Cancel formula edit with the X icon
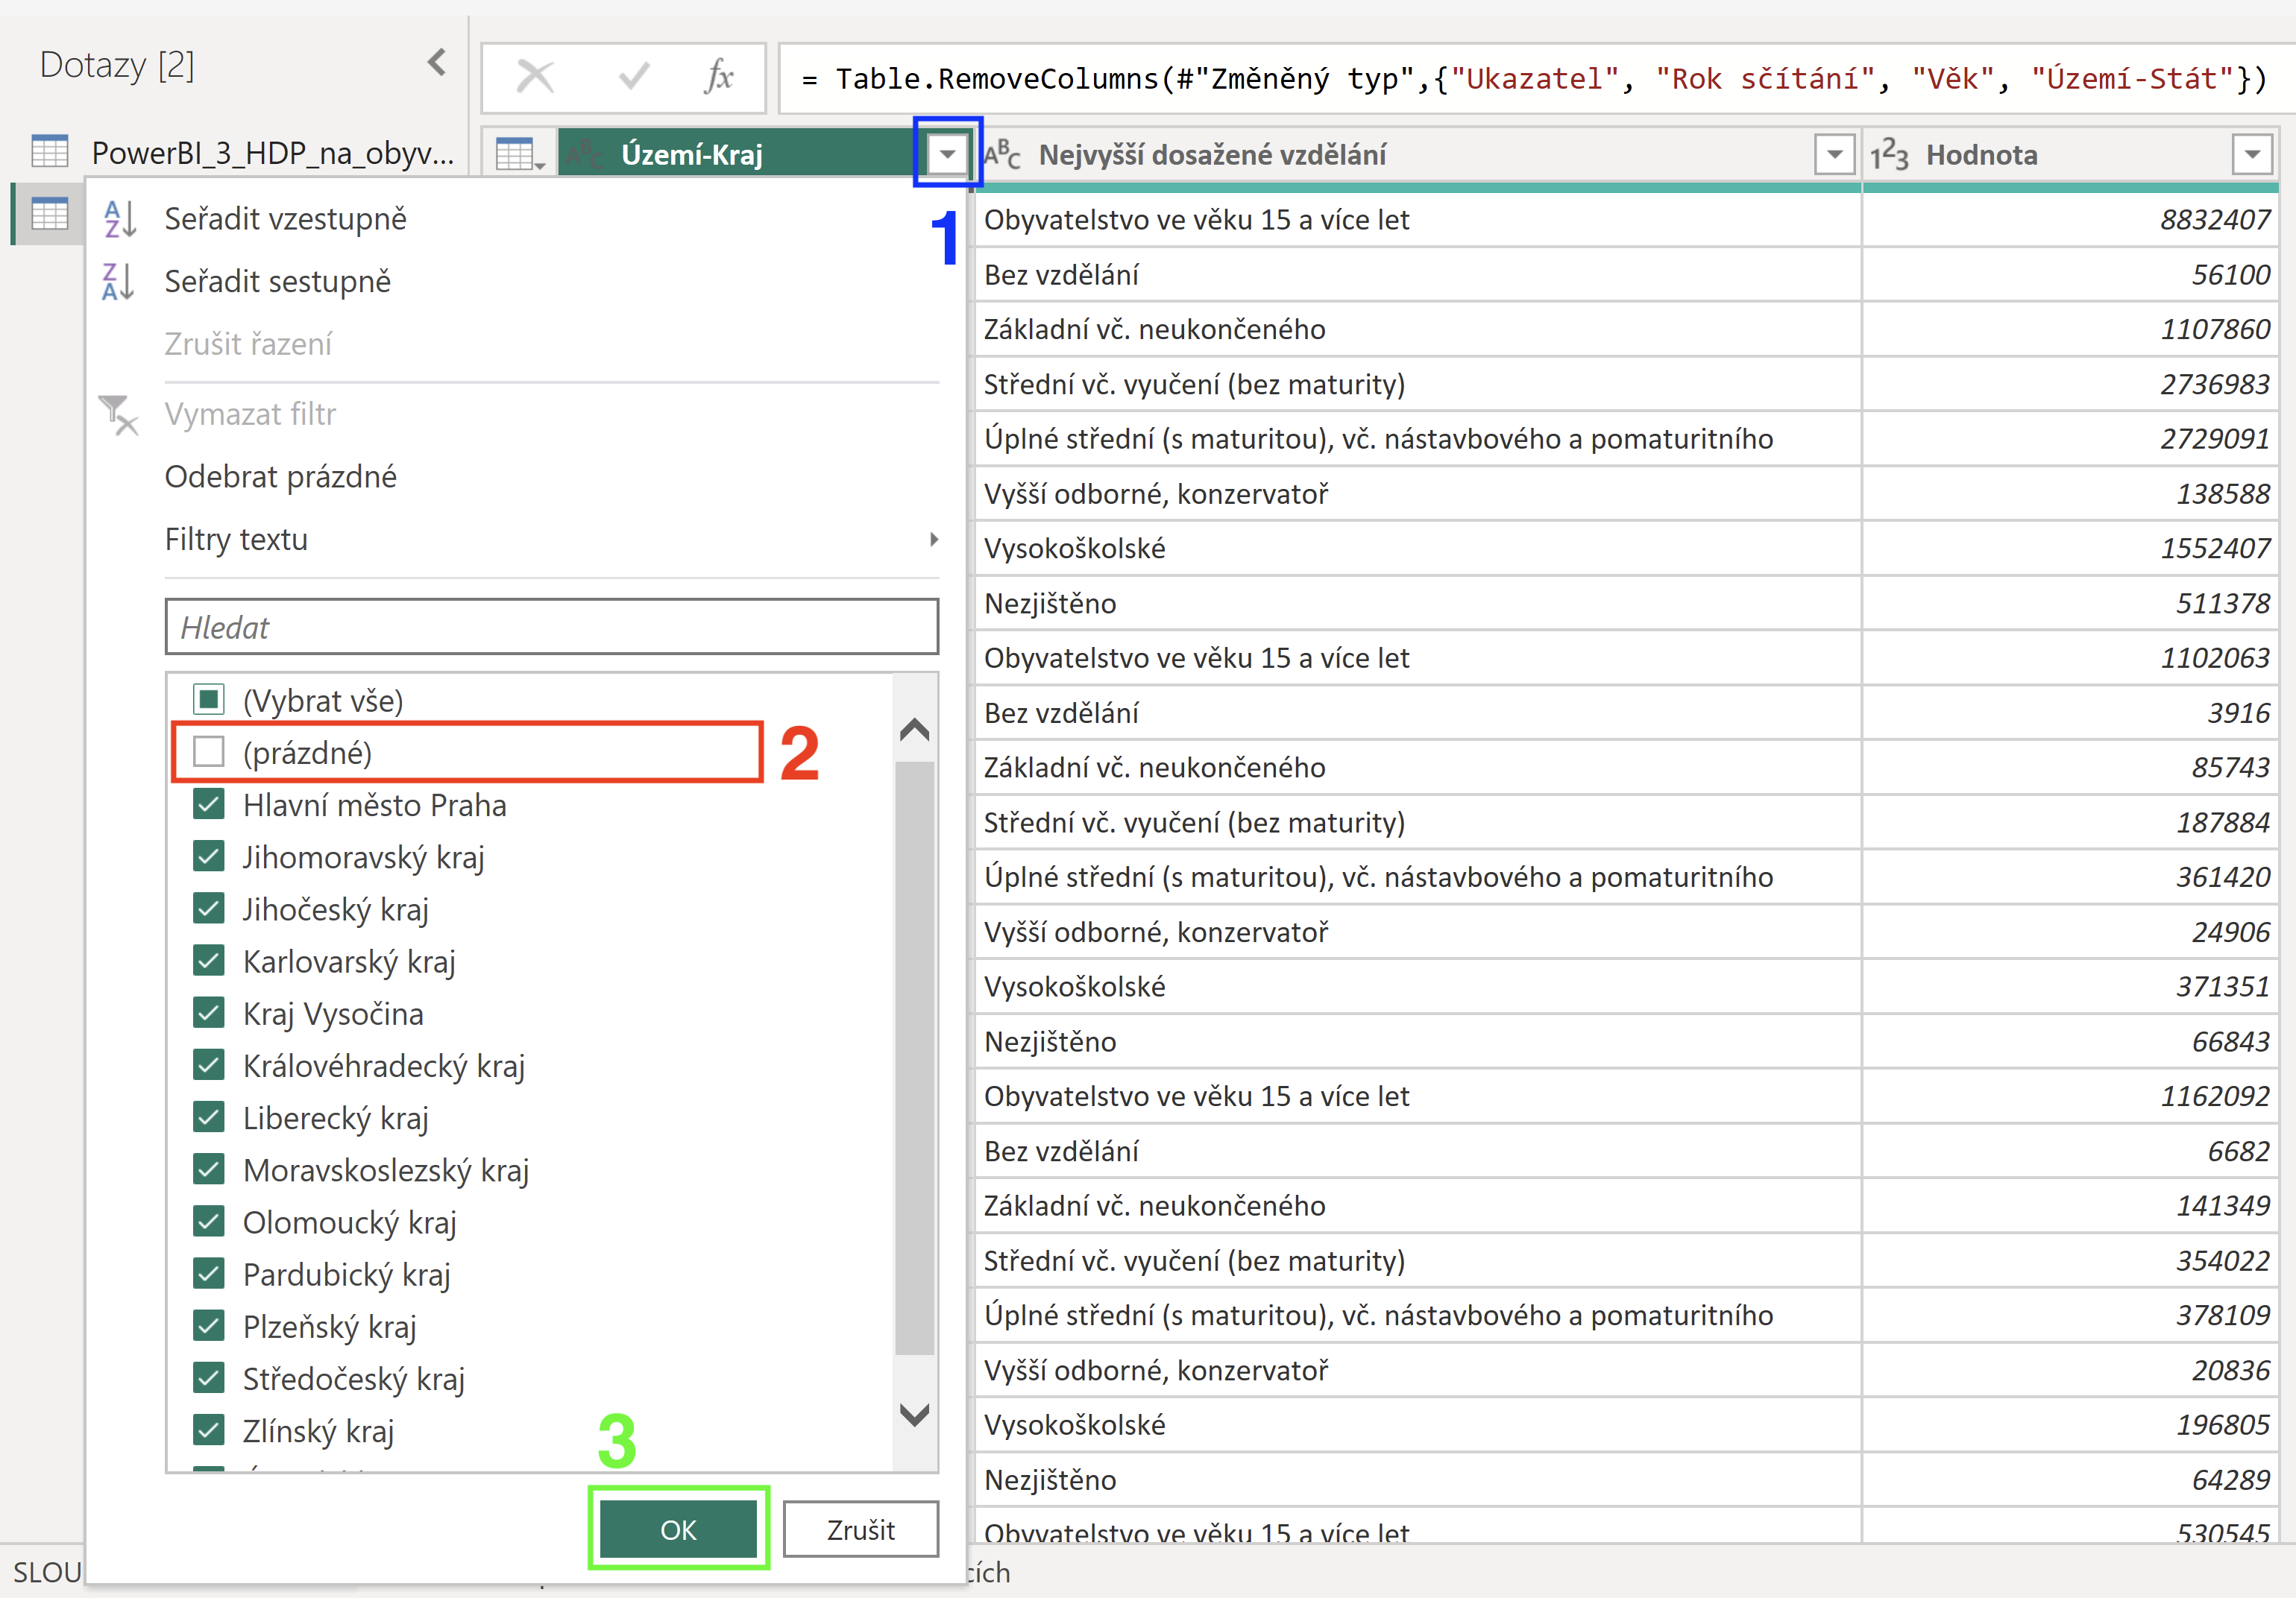The width and height of the screenshot is (2296, 1598). [x=535, y=77]
